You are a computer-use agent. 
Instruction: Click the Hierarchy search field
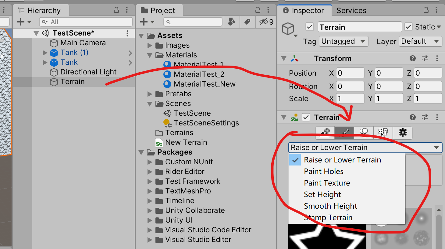[x=86, y=22]
